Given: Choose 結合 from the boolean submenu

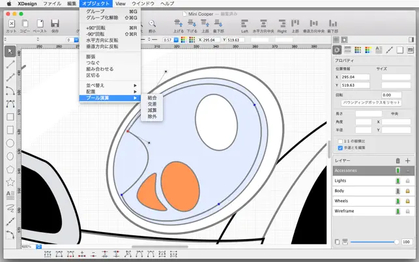Looking at the screenshot, I should [152, 98].
